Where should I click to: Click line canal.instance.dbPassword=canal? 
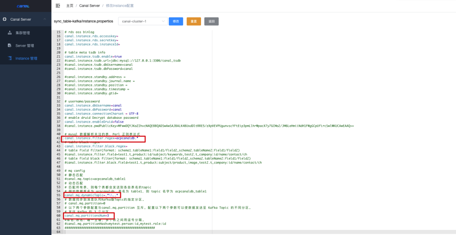93,109
